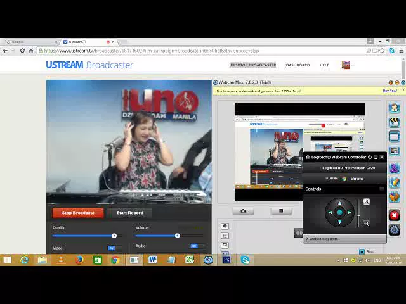
Task: Dismiss the WebcamMax watermark notice banner
Action: click(x=403, y=90)
